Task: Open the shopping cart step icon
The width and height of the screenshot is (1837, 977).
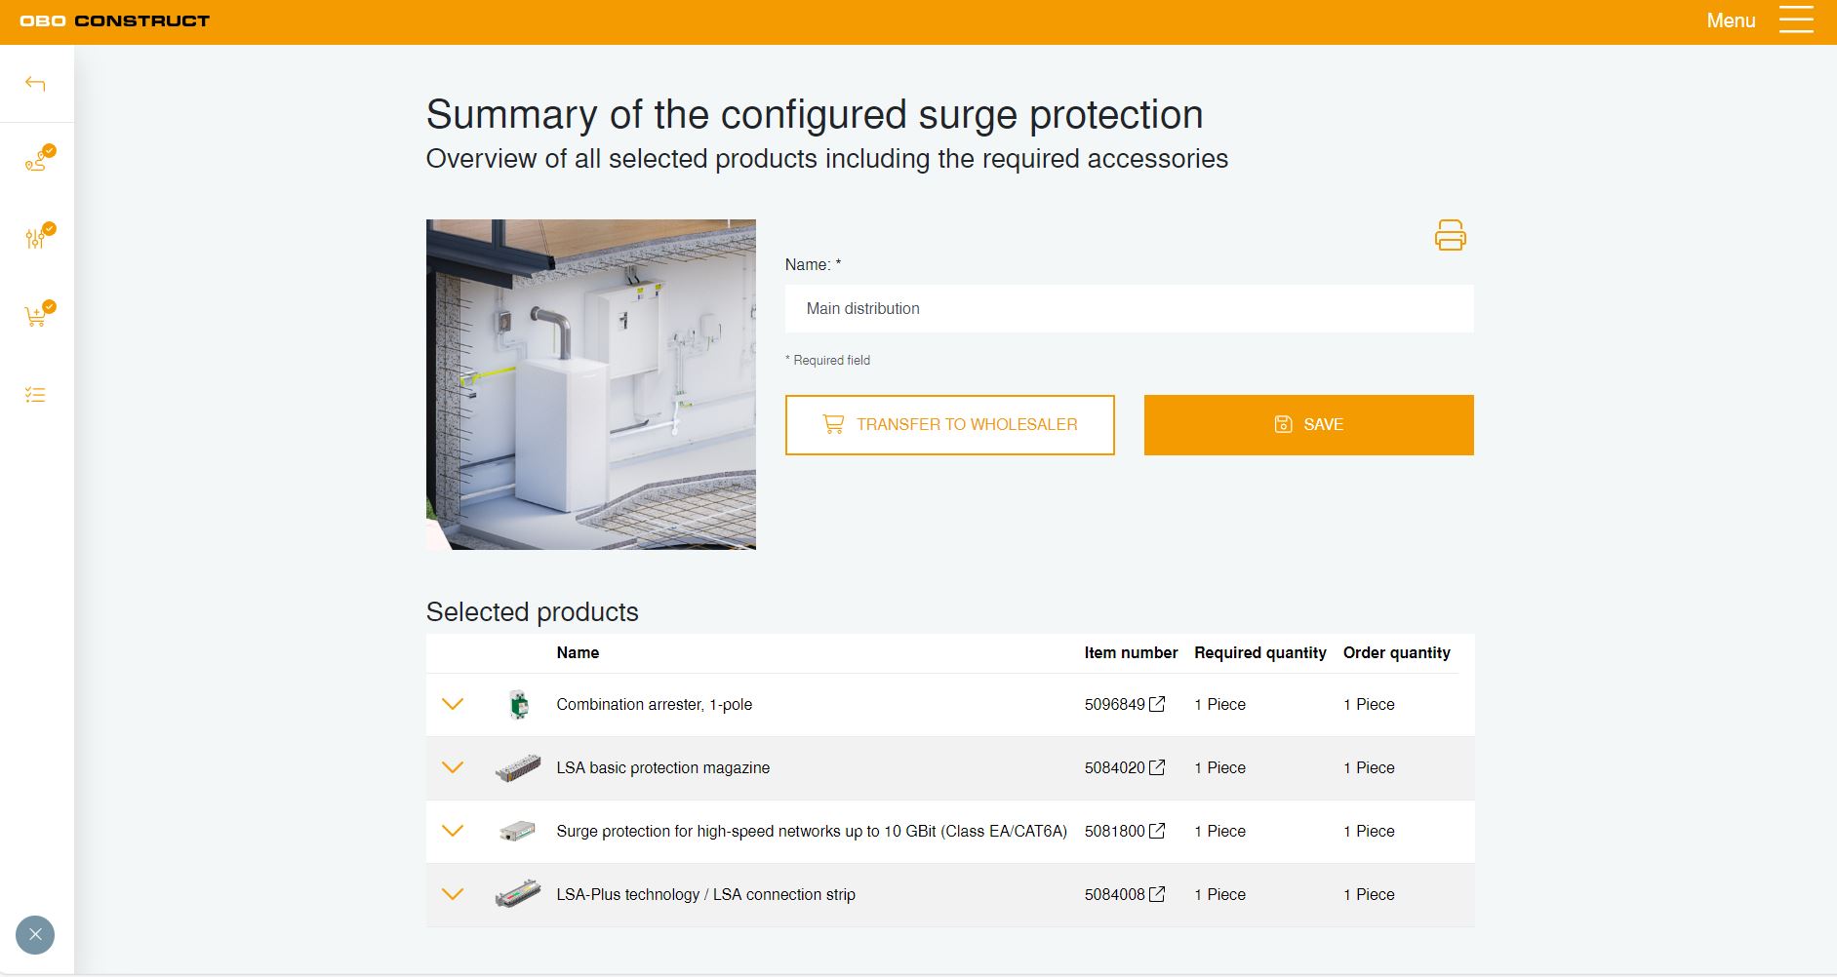Action: 36,316
